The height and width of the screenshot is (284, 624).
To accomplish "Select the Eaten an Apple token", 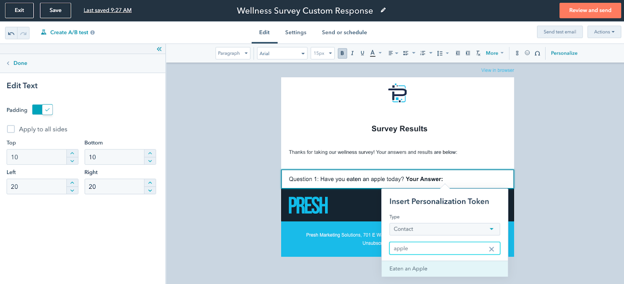I will click(x=445, y=269).
